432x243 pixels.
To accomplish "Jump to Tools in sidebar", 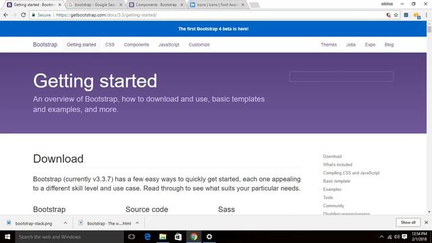I will pos(328,198).
